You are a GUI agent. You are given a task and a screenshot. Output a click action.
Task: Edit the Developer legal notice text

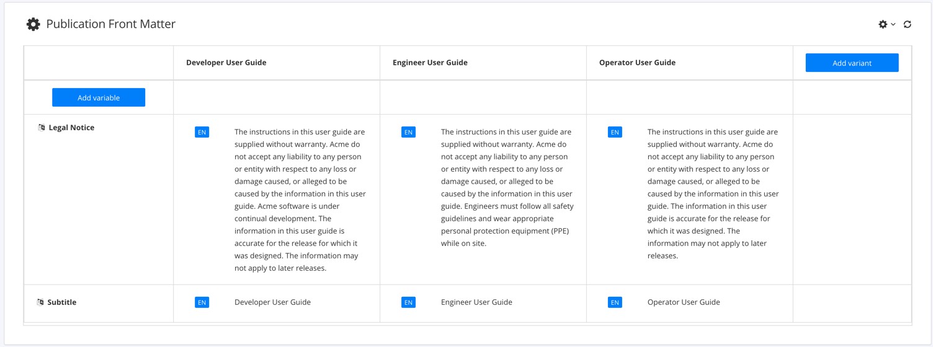click(300, 200)
